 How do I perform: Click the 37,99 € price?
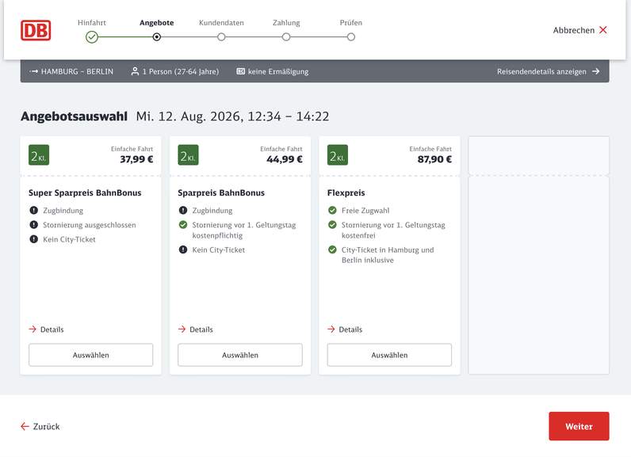pos(136,159)
